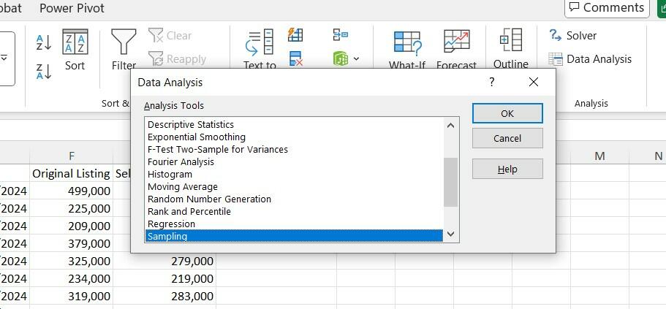Expand the Manage Data Model dropdown arrow
The width and height of the screenshot is (666, 309).
[356, 59]
